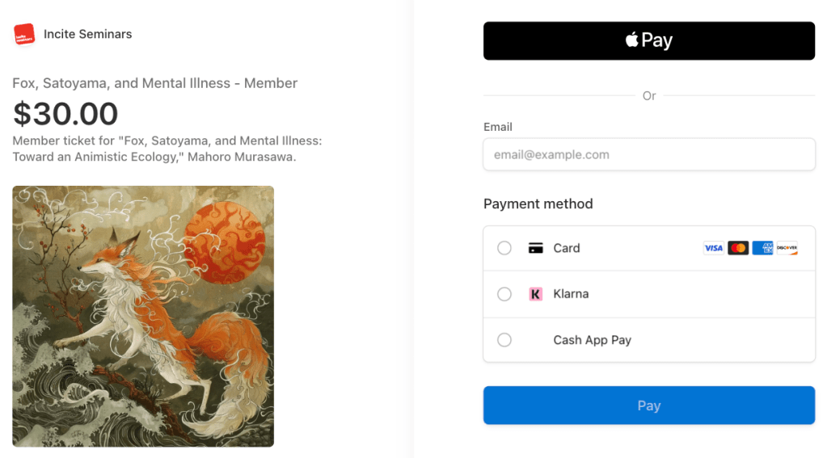Click the $30.00 price amount
Image resolution: width=827 pixels, height=458 pixels.
click(65, 114)
